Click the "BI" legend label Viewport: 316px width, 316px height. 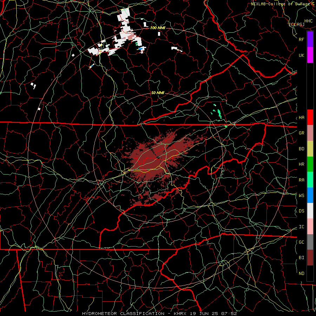pos(301,258)
